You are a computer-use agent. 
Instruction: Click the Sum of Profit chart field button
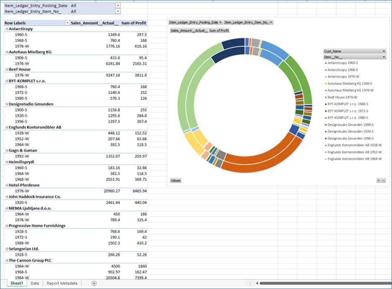click(x=219, y=31)
